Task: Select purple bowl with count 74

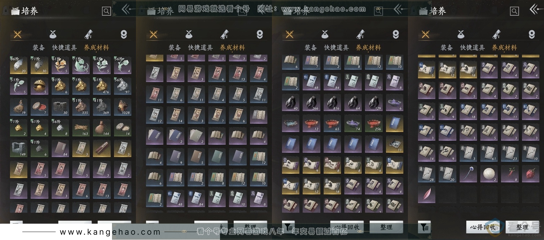Action: point(353,123)
